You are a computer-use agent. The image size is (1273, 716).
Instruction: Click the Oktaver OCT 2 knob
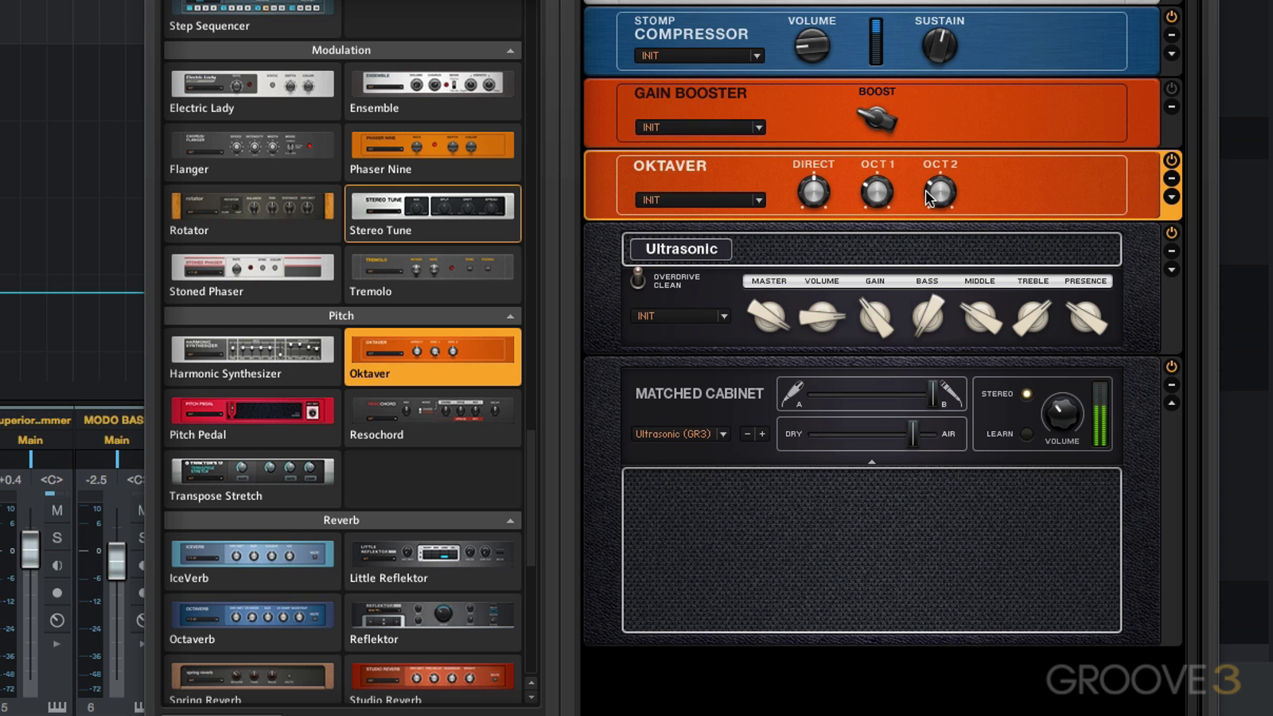940,192
